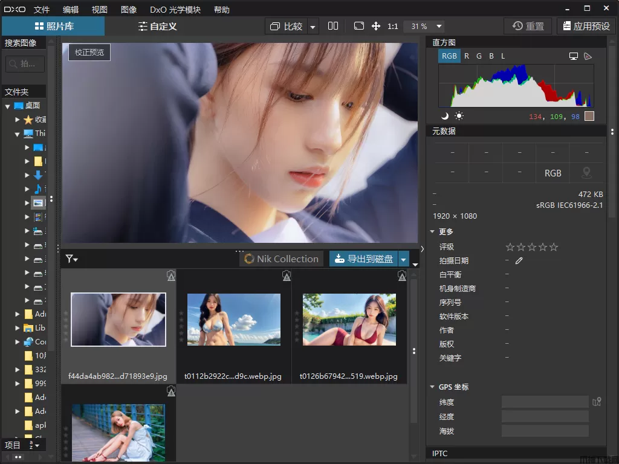Select the RGB histogram channel toggle
Screen dimensions: 619x464
pyautogui.click(x=449, y=56)
